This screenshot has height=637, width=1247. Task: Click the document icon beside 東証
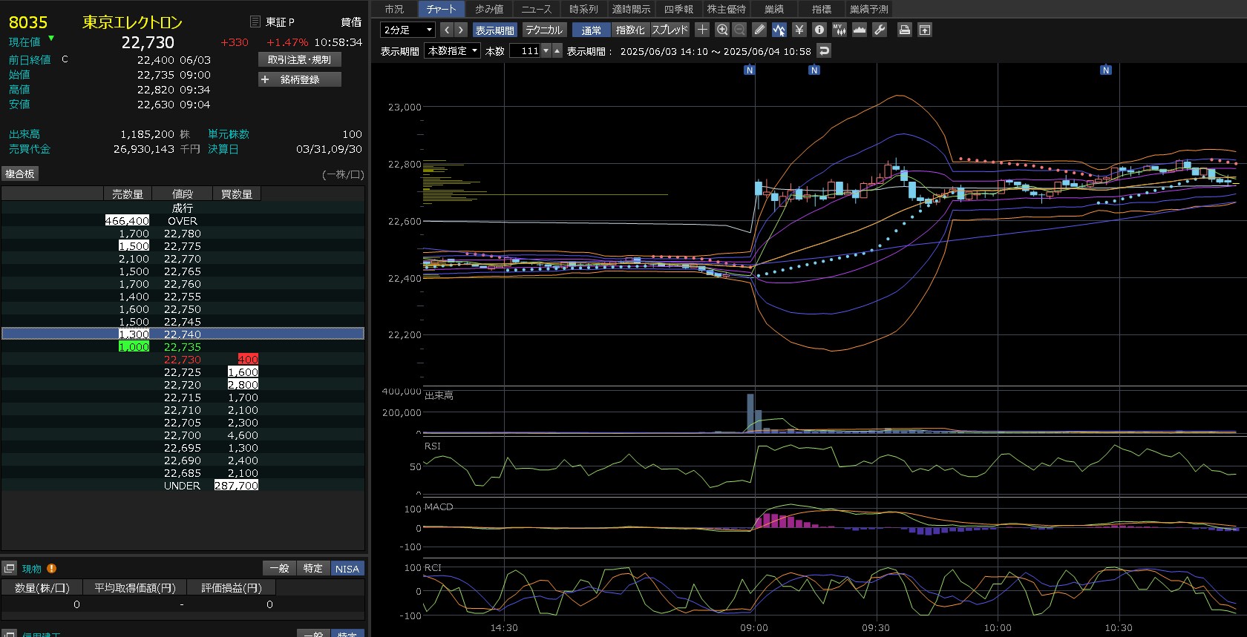point(255,22)
